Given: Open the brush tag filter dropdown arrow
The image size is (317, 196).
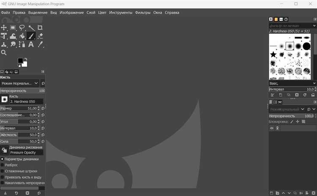Looking at the screenshot, I should [x=314, y=26].
